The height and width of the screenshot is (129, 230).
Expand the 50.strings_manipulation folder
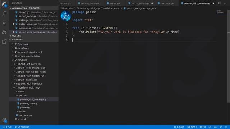[33, 56]
